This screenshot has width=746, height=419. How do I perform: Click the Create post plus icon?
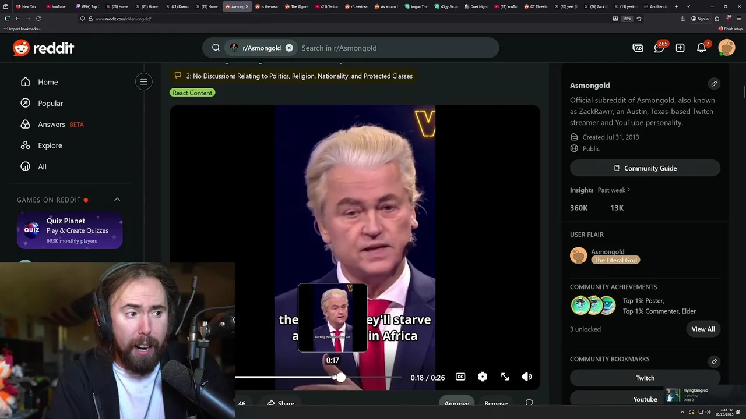680,48
